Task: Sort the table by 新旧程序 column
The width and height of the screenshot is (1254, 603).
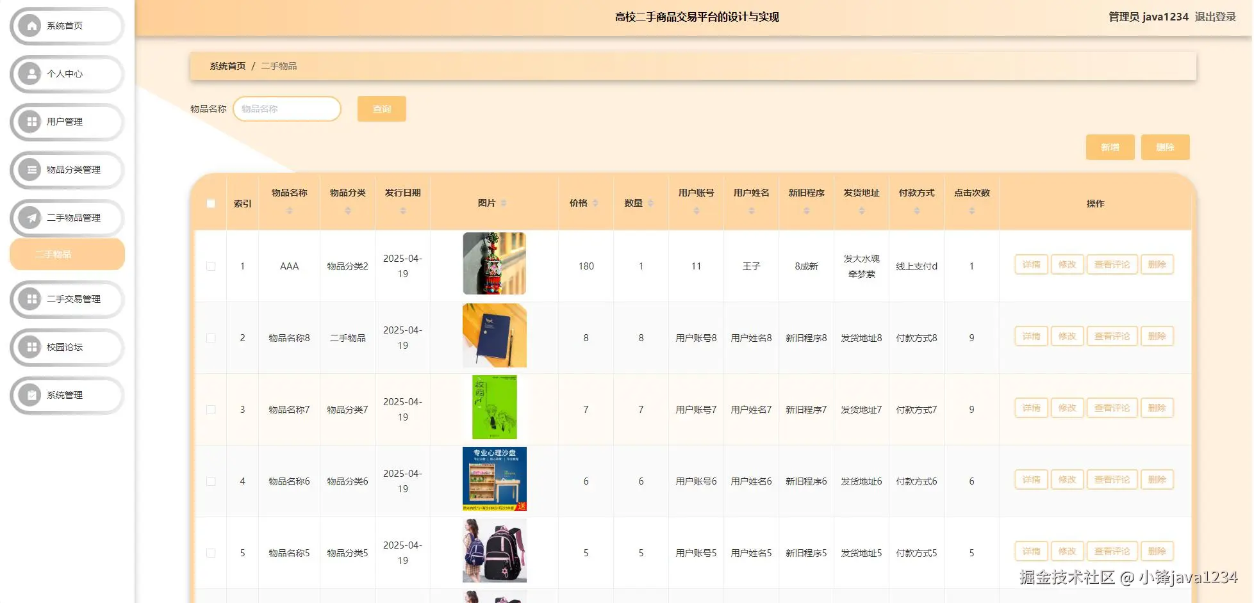Action: point(807,211)
